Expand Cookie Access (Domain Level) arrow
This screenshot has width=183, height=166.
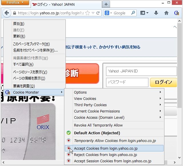coord(160,117)
